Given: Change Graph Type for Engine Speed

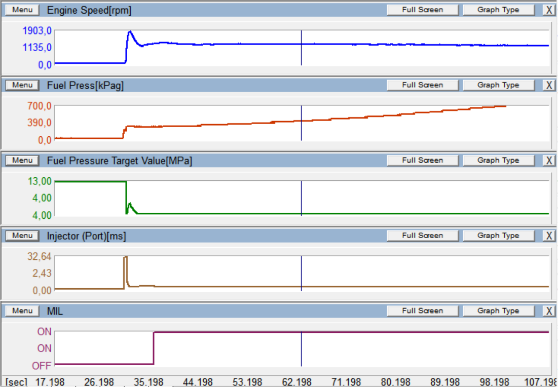Looking at the screenshot, I should [x=498, y=10].
